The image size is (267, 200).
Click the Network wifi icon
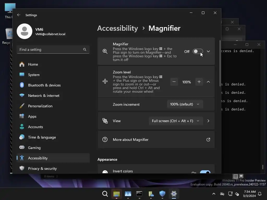click(22, 95)
